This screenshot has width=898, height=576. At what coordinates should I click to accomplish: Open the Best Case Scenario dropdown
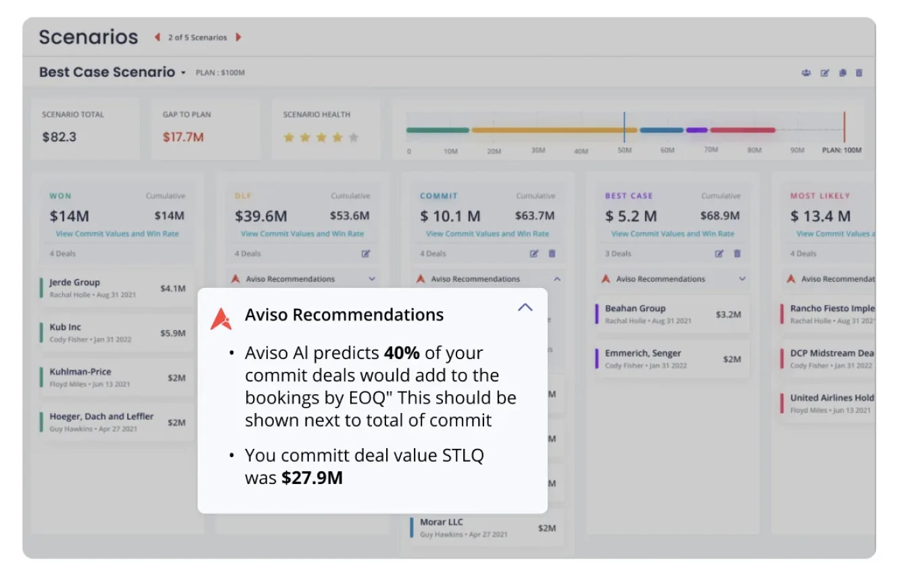(x=183, y=73)
